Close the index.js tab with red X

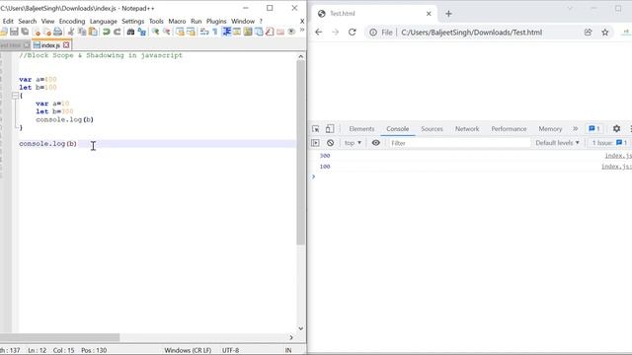point(66,45)
